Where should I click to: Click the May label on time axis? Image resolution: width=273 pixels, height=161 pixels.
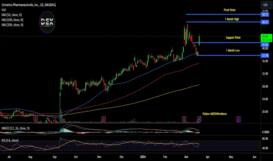point(231,157)
